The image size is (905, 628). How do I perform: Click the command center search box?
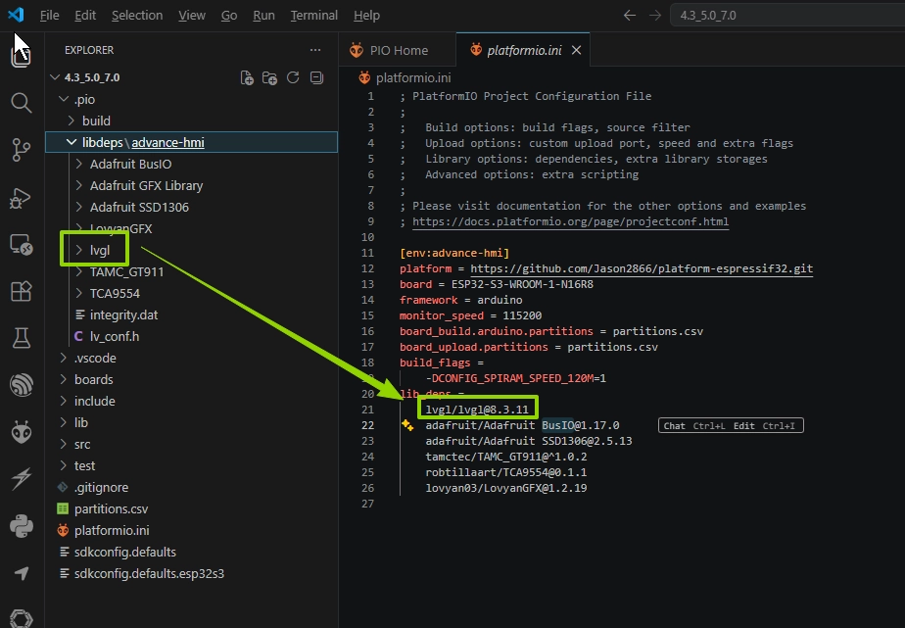point(787,15)
